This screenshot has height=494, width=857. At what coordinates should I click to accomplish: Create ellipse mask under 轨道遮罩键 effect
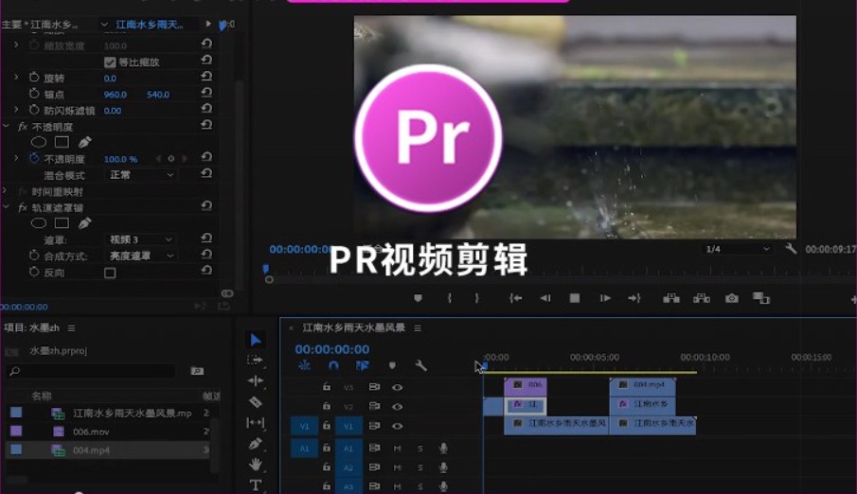pos(38,223)
